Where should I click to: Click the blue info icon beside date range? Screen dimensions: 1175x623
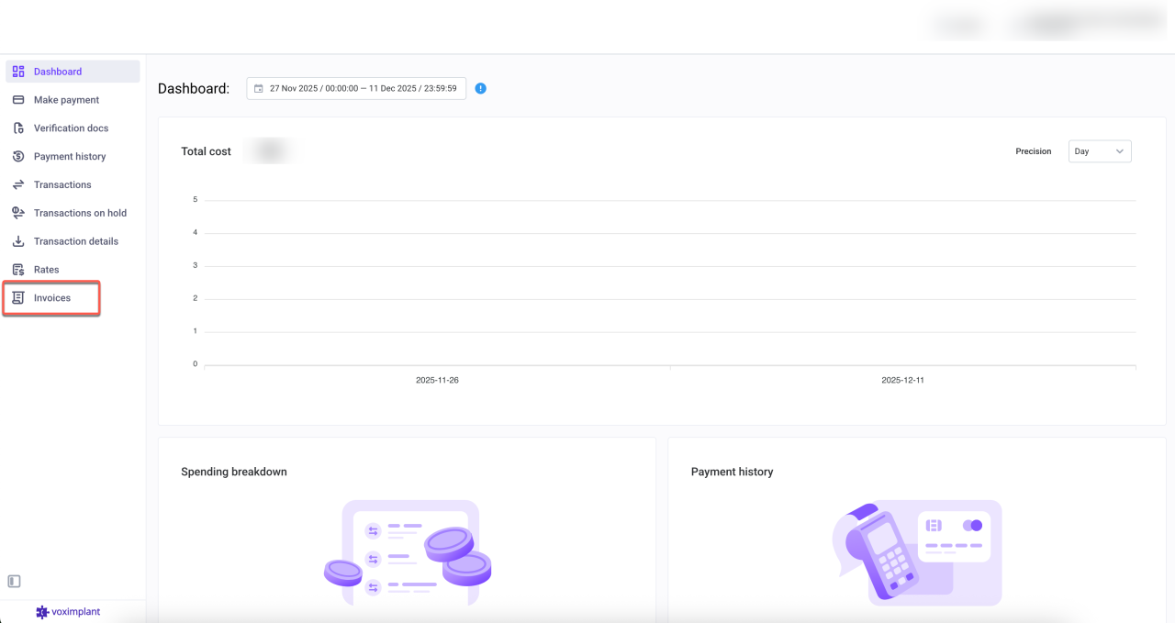coord(481,89)
